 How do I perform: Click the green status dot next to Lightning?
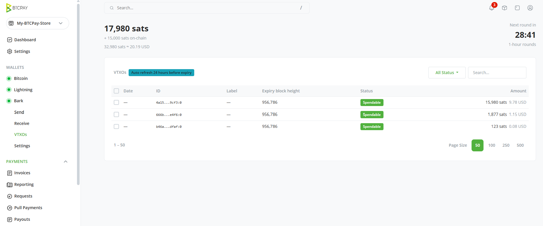(x=9, y=90)
